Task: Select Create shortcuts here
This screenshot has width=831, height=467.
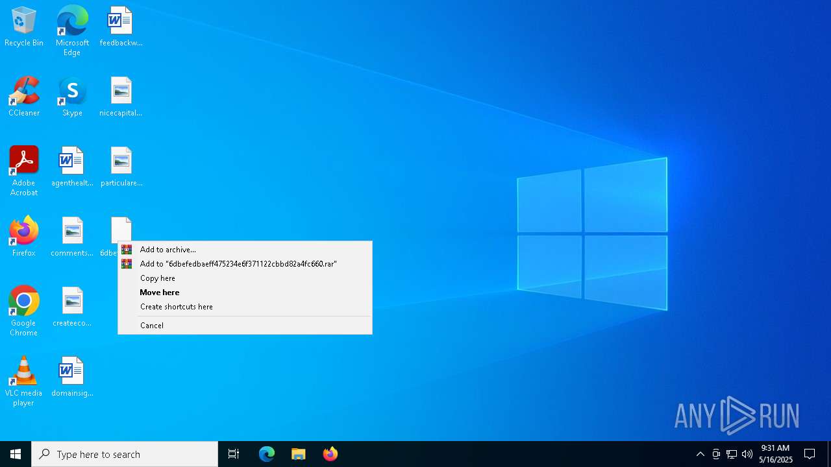Action: tap(245, 307)
